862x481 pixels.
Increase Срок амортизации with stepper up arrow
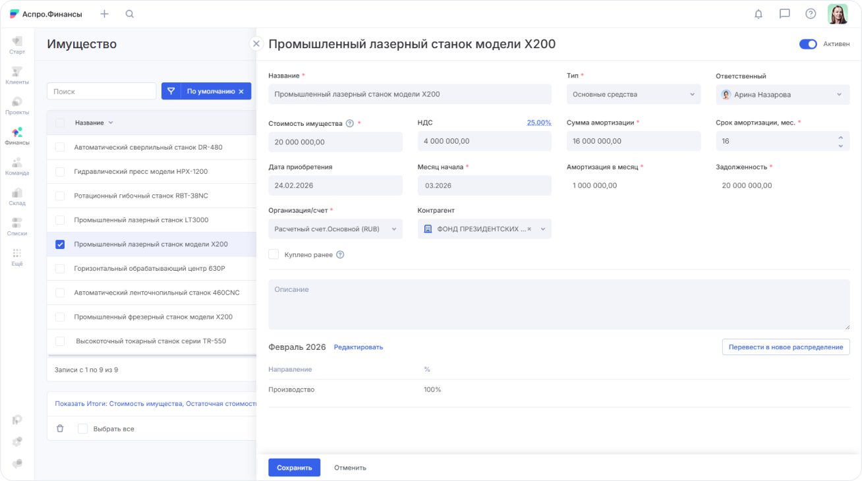840,138
